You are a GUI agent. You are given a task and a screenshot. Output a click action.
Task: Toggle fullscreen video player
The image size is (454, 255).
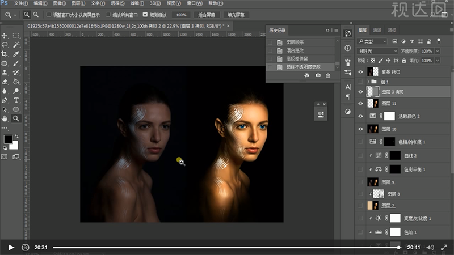pyautogui.click(x=444, y=247)
